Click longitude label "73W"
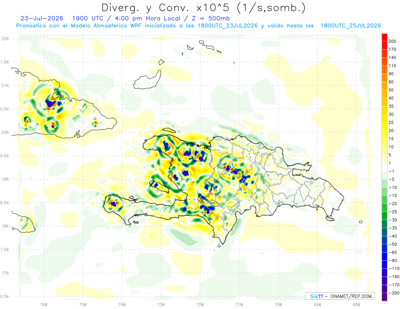 coord(161,304)
